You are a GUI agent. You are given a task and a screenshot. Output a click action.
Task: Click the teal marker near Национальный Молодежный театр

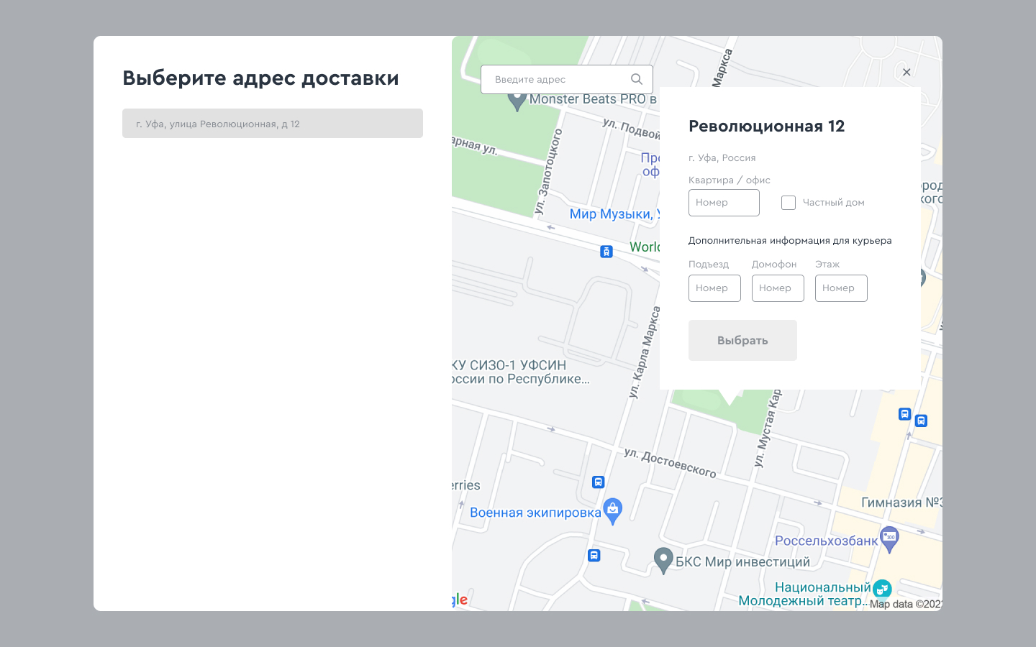coord(881,588)
